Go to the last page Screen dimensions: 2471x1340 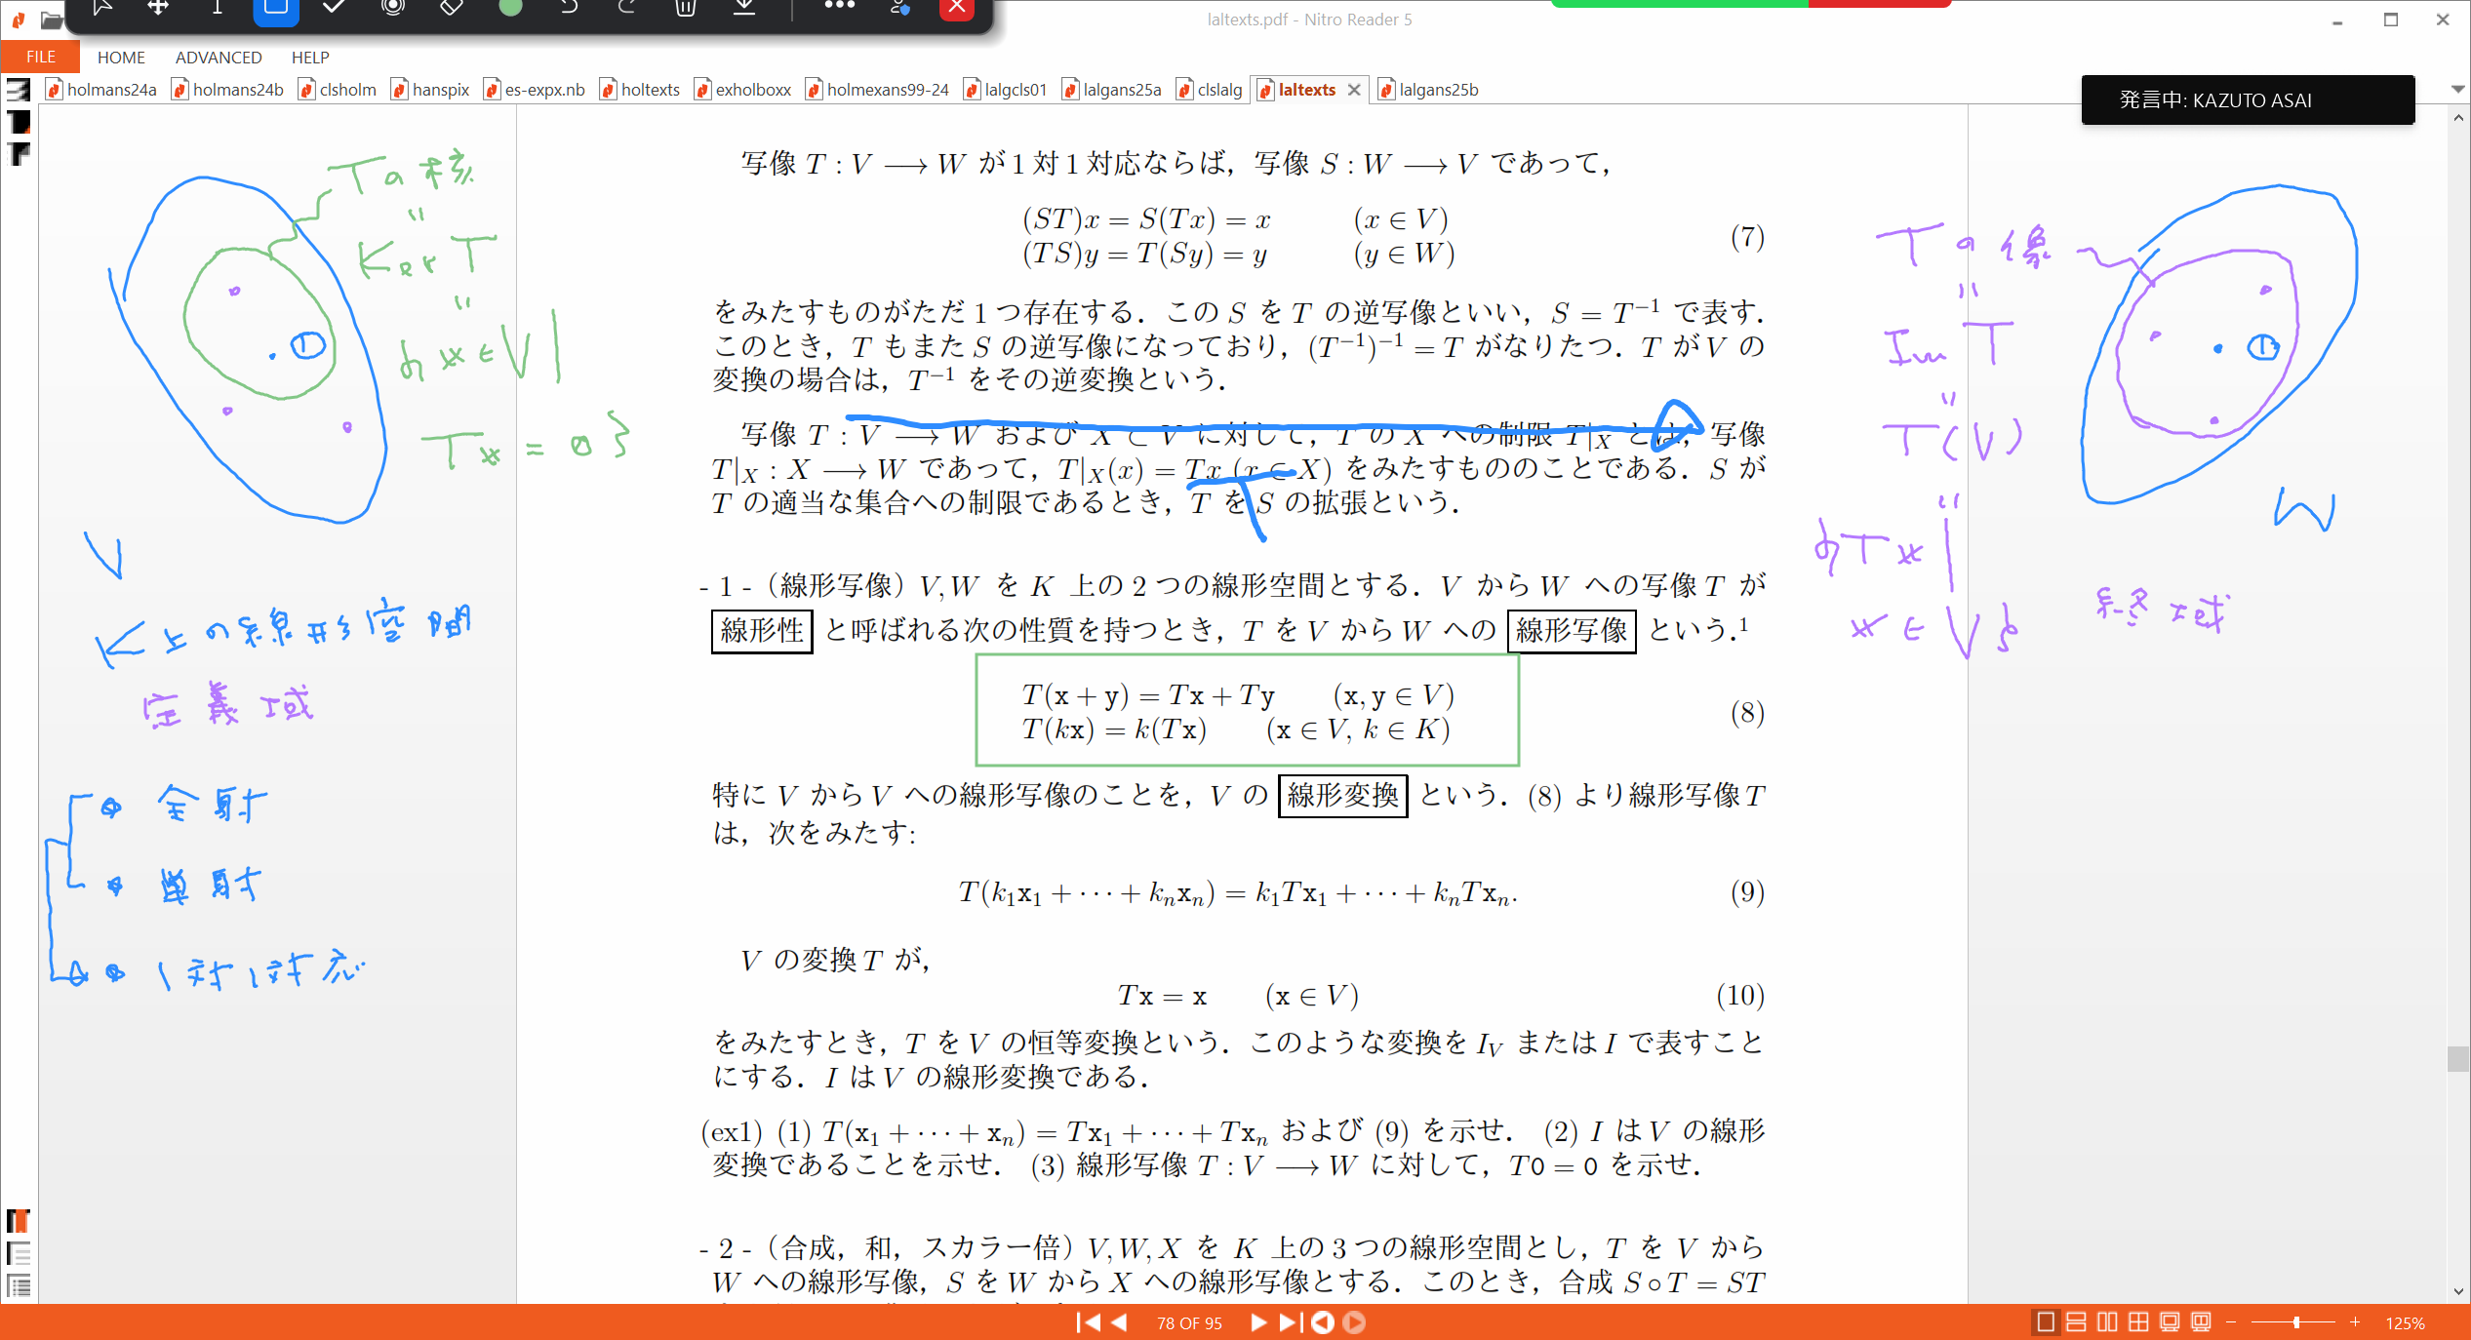pyautogui.click(x=1290, y=1322)
